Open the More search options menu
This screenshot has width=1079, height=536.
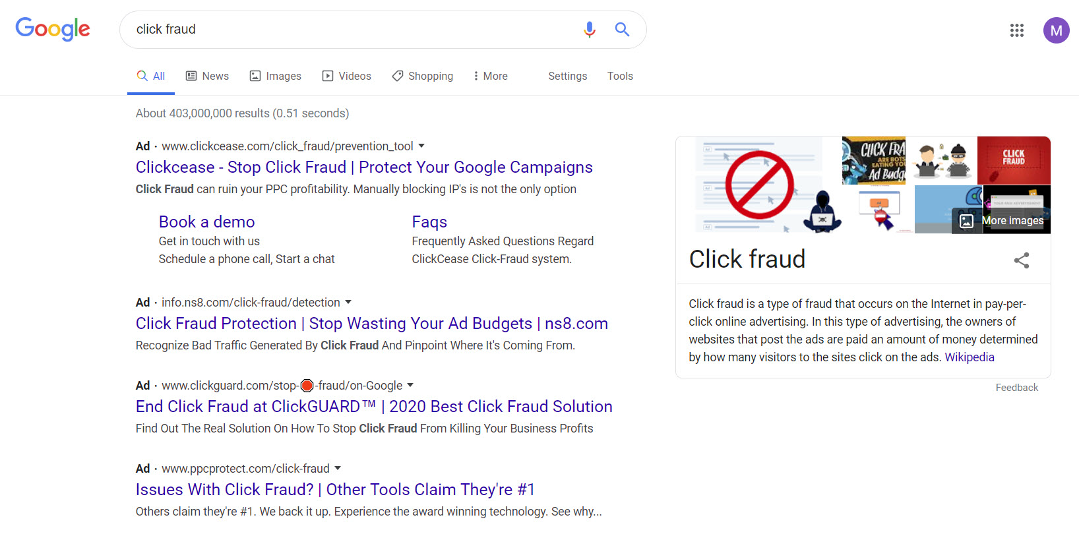tap(489, 75)
